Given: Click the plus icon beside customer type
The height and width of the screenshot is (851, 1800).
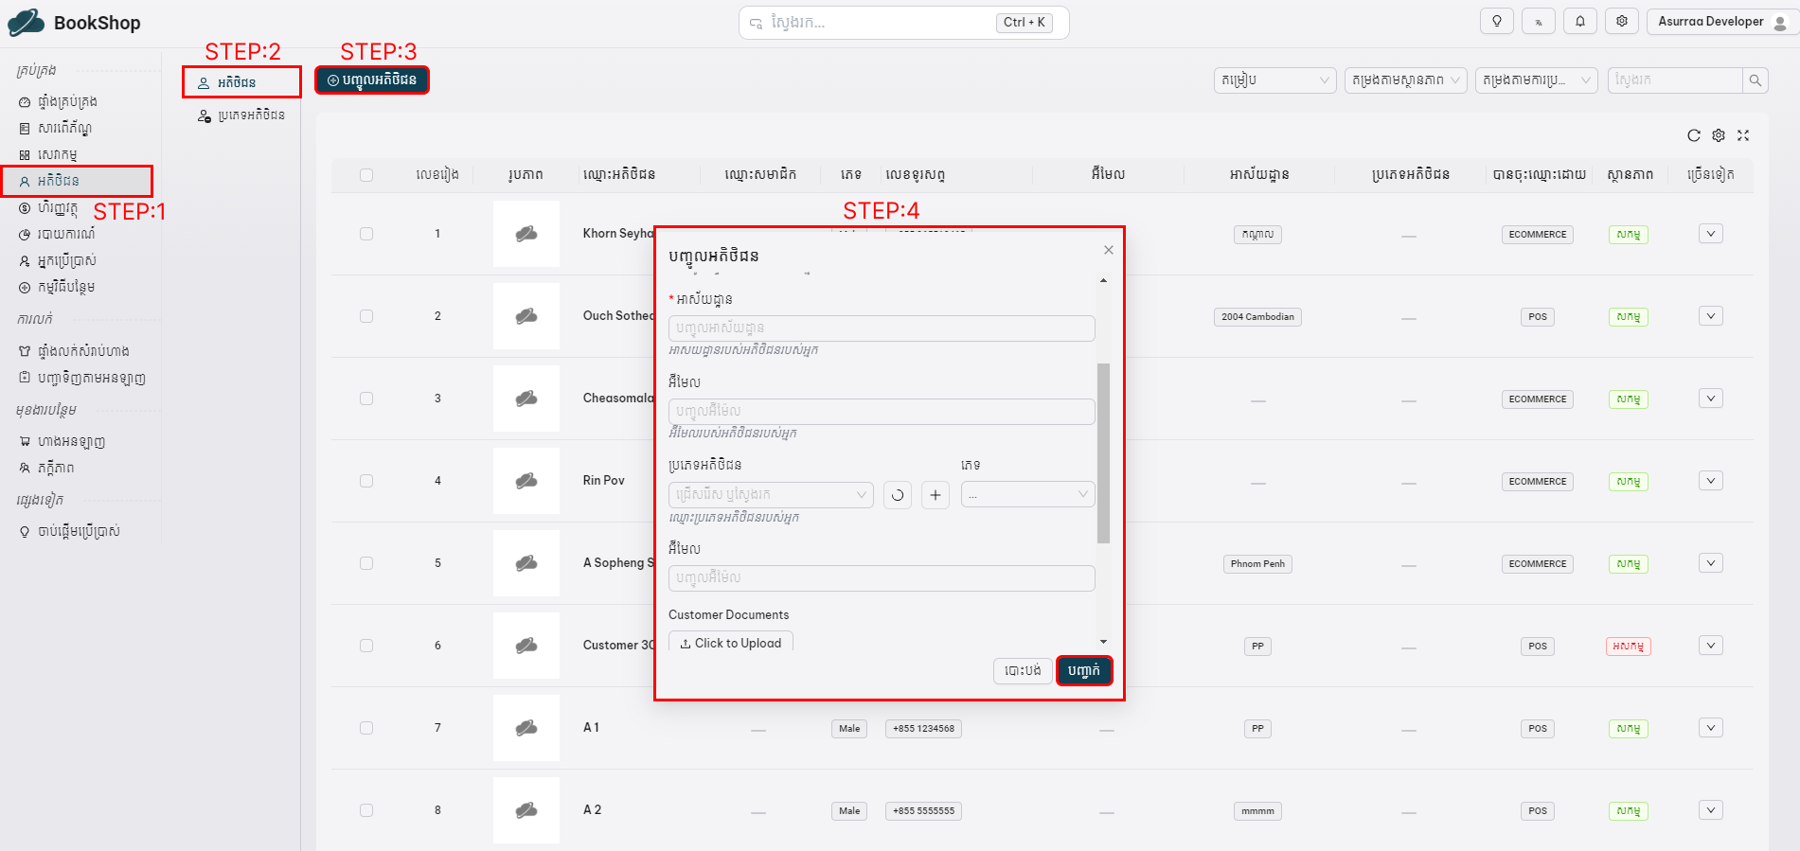Looking at the screenshot, I should [x=936, y=495].
